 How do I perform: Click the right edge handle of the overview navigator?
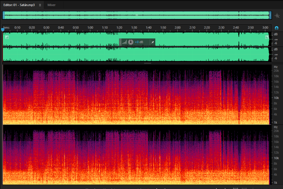[270, 15]
